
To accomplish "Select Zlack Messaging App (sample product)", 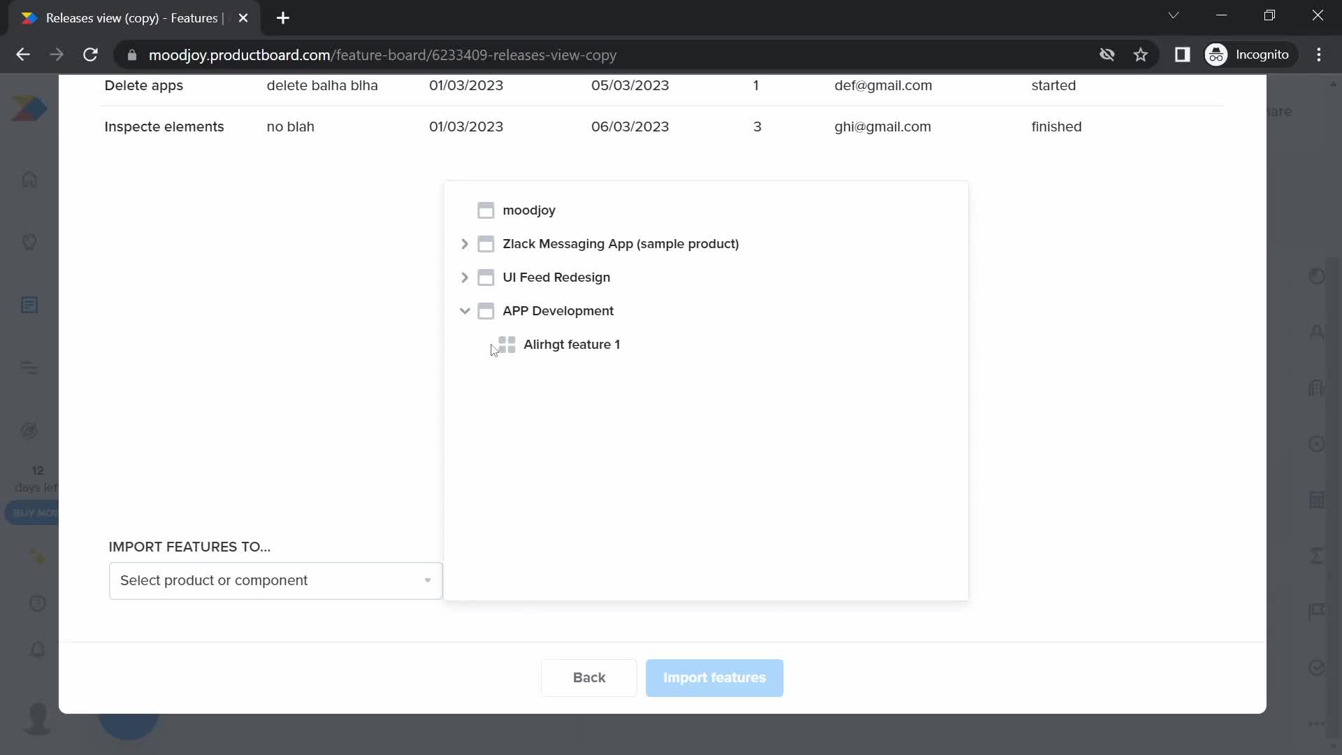I will pos(621,244).
